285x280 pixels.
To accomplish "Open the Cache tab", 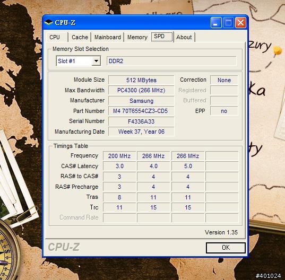I will pos(80,37).
